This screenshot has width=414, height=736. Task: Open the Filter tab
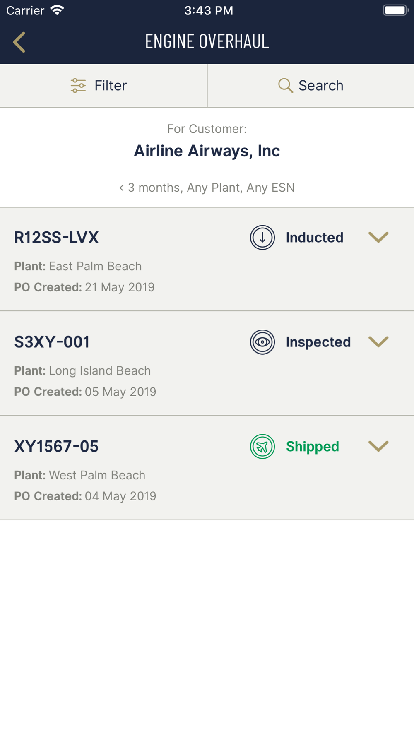(x=103, y=86)
